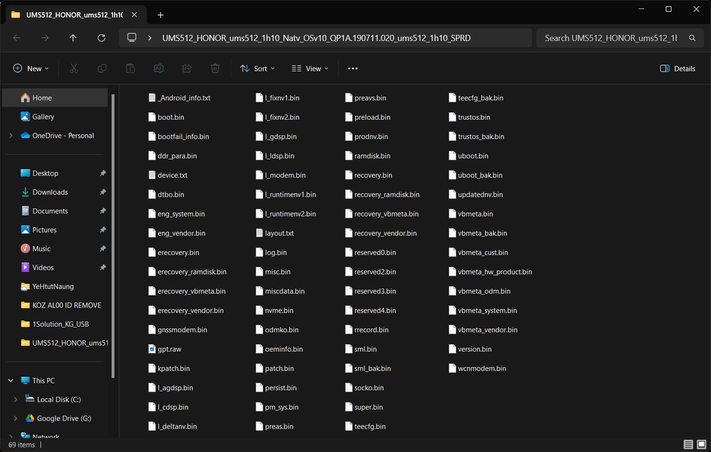The width and height of the screenshot is (711, 452).
Task: Click the Delete trash can icon
Action: tap(215, 68)
